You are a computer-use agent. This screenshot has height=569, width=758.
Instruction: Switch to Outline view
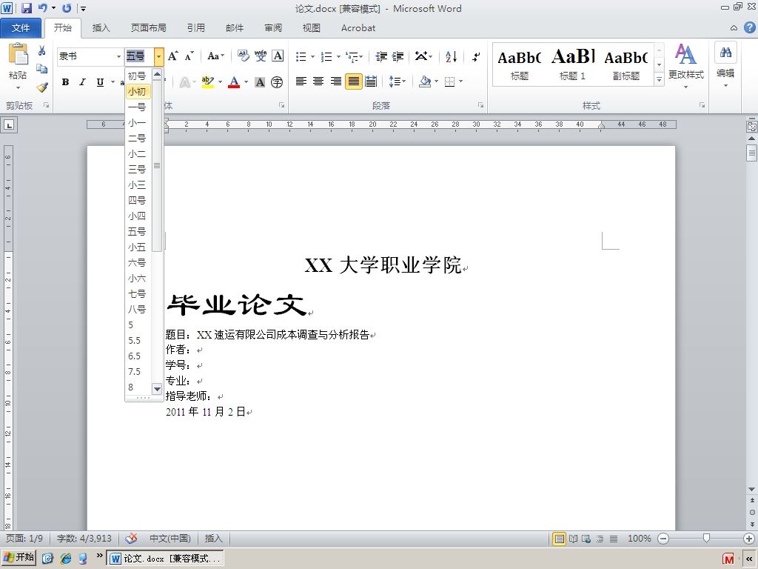tap(600, 539)
